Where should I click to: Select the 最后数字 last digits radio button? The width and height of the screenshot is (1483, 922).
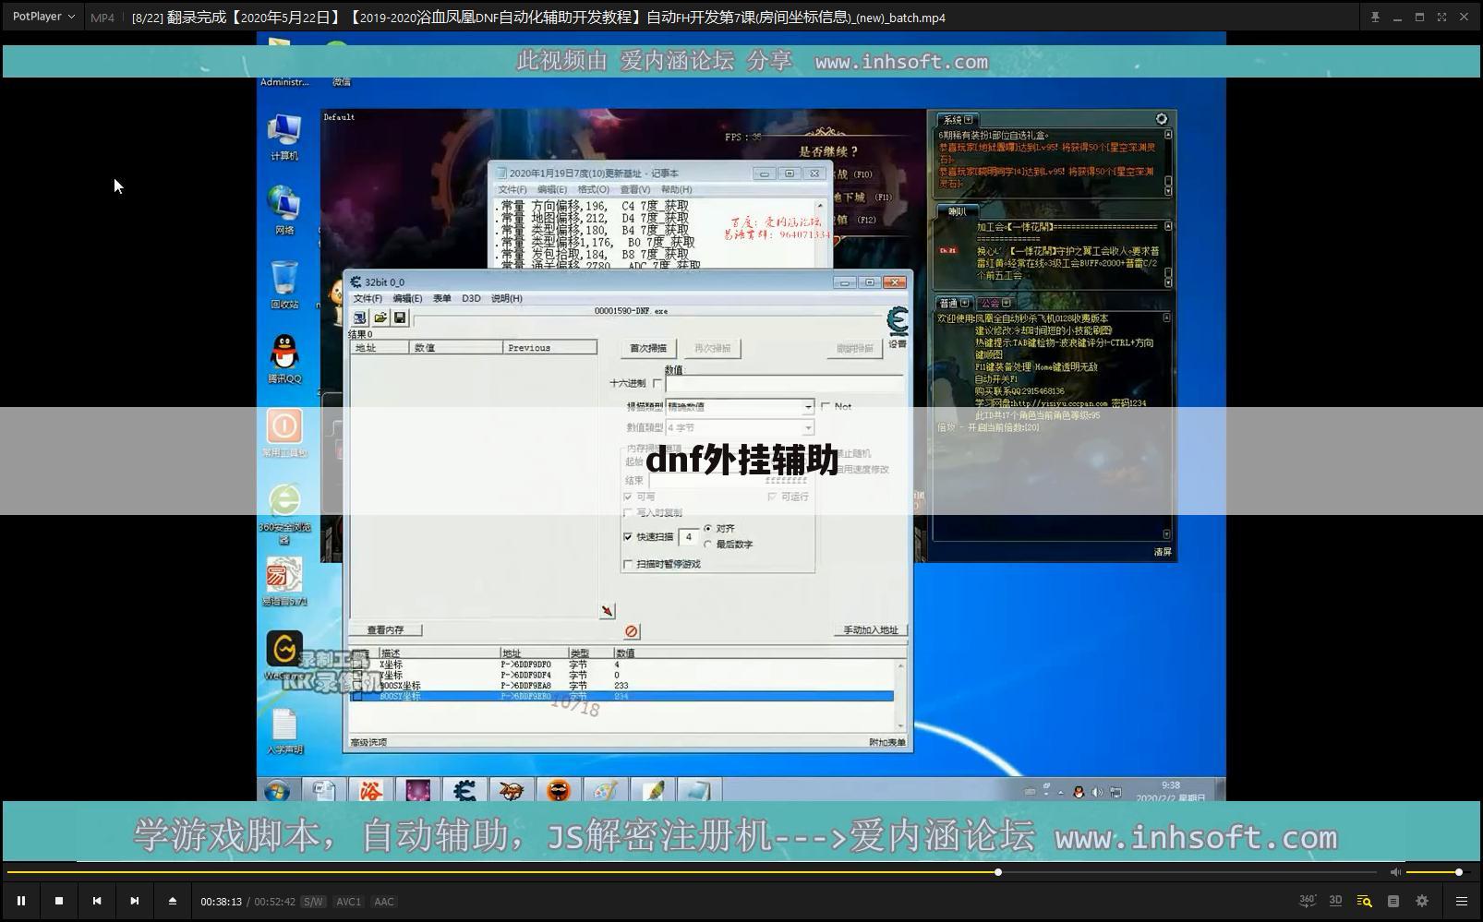[x=708, y=545]
